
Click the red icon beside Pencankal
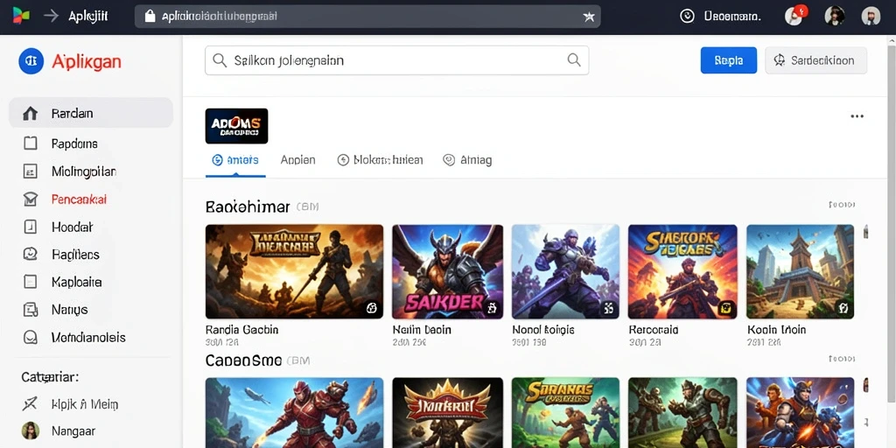[30, 199]
